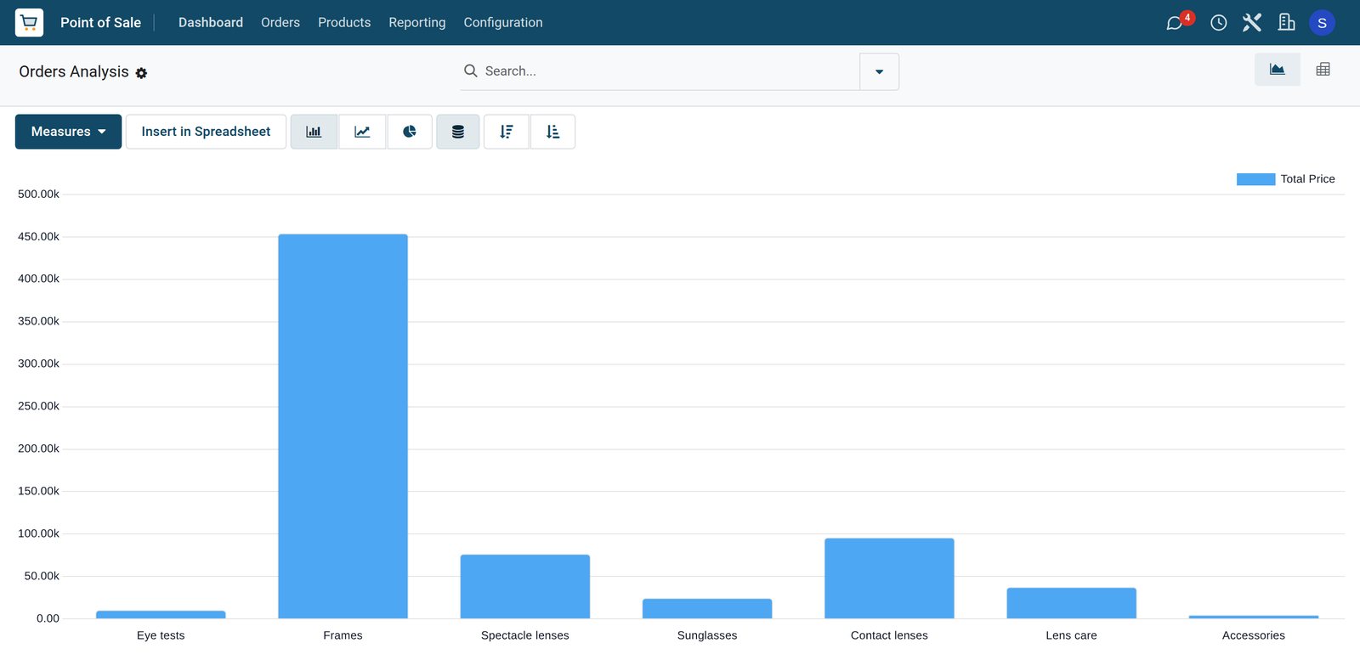Open the Point of Sale app icon
Image resolution: width=1360 pixels, height=660 pixels.
tap(29, 22)
